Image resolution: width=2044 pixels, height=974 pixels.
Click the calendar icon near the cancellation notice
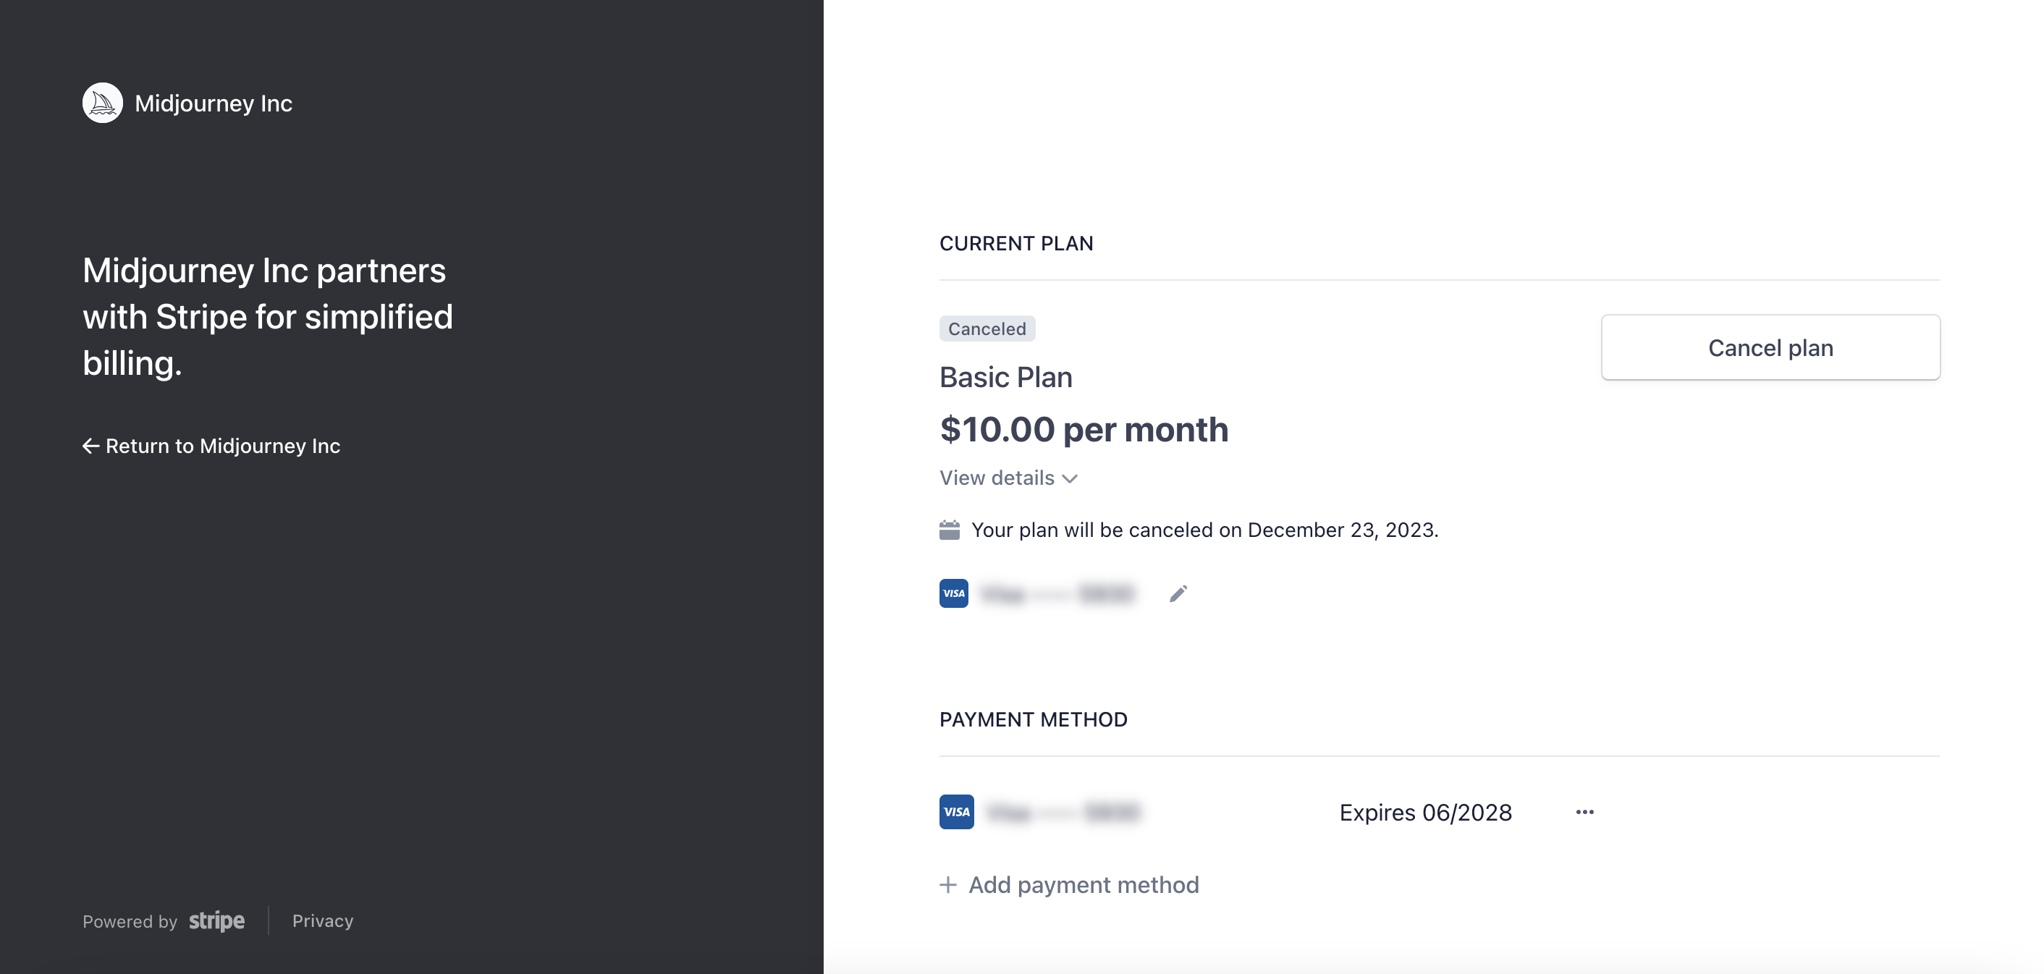[x=950, y=529]
